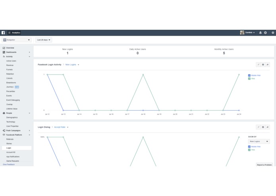Open Events report
Screen dimensions: 276x196
coord(9,96)
